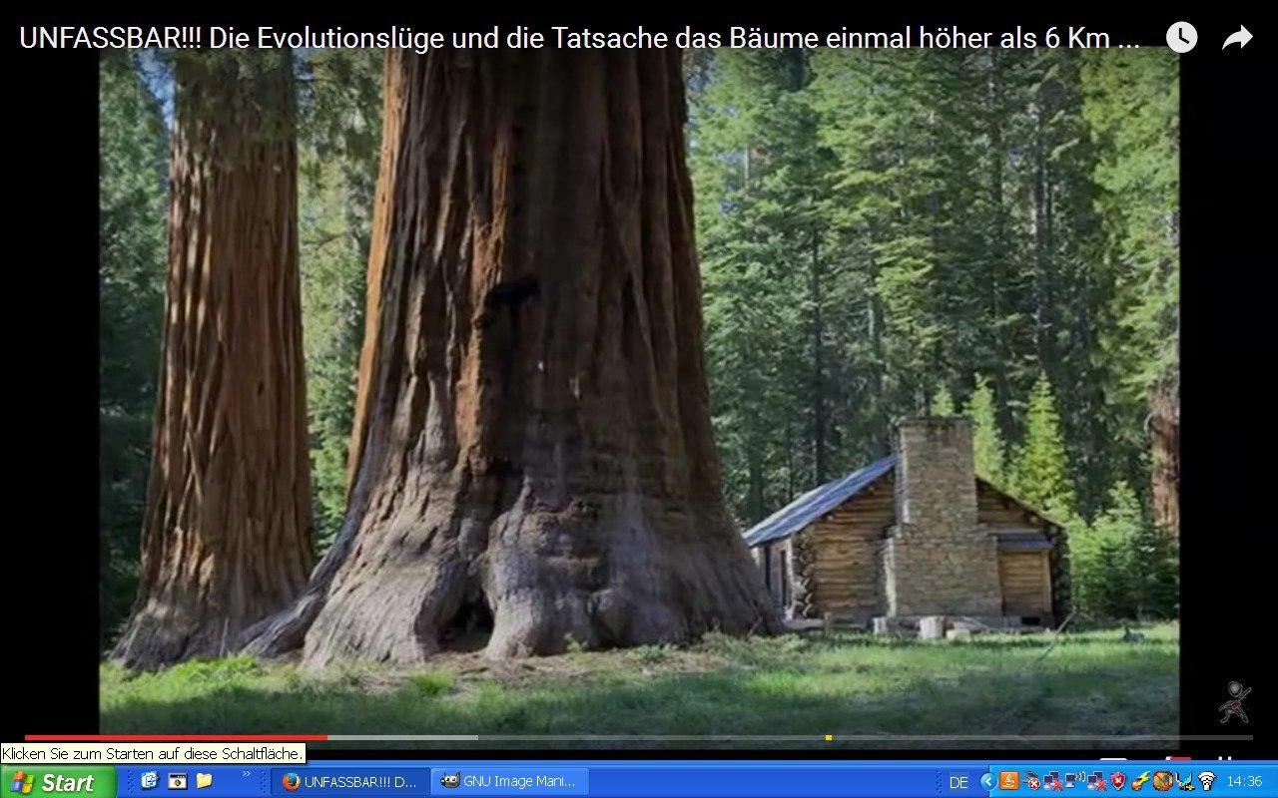Click the Show Desktop quick launch icon
1278x798 pixels.
150,781
